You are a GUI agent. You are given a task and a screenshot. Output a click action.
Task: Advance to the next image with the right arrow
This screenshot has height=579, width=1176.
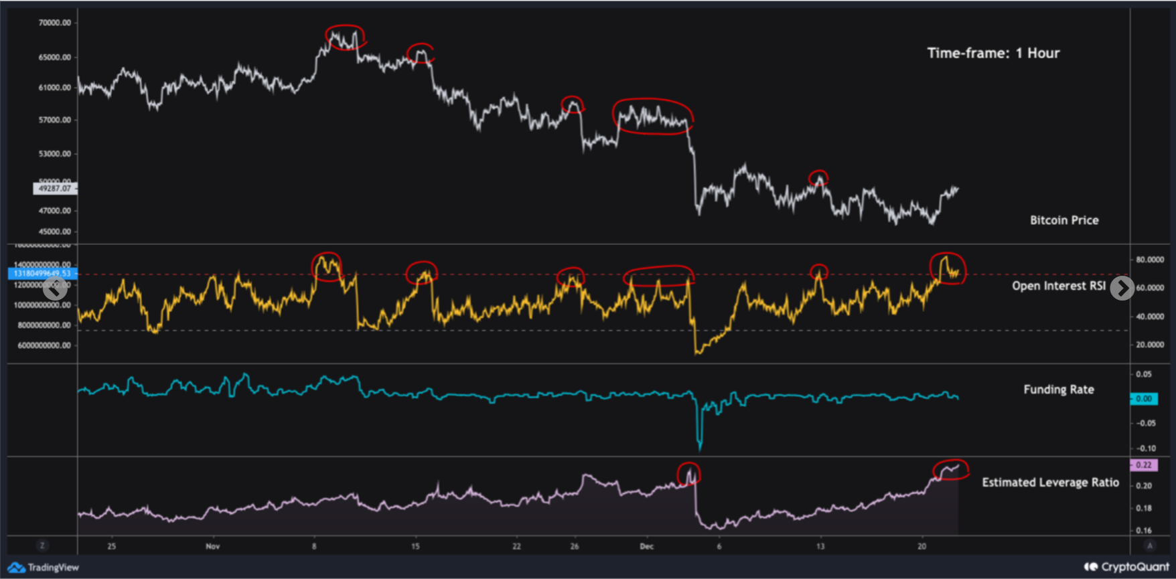pos(1122,288)
